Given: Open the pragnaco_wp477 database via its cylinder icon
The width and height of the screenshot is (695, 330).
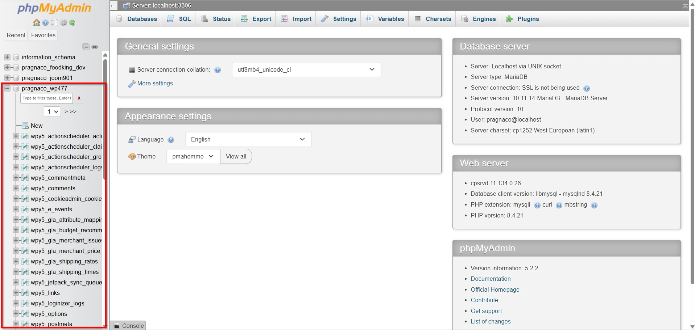Looking at the screenshot, I should (16, 88).
